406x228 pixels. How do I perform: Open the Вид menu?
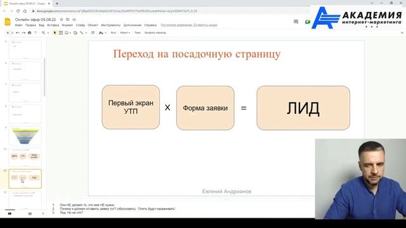[x=41, y=25]
